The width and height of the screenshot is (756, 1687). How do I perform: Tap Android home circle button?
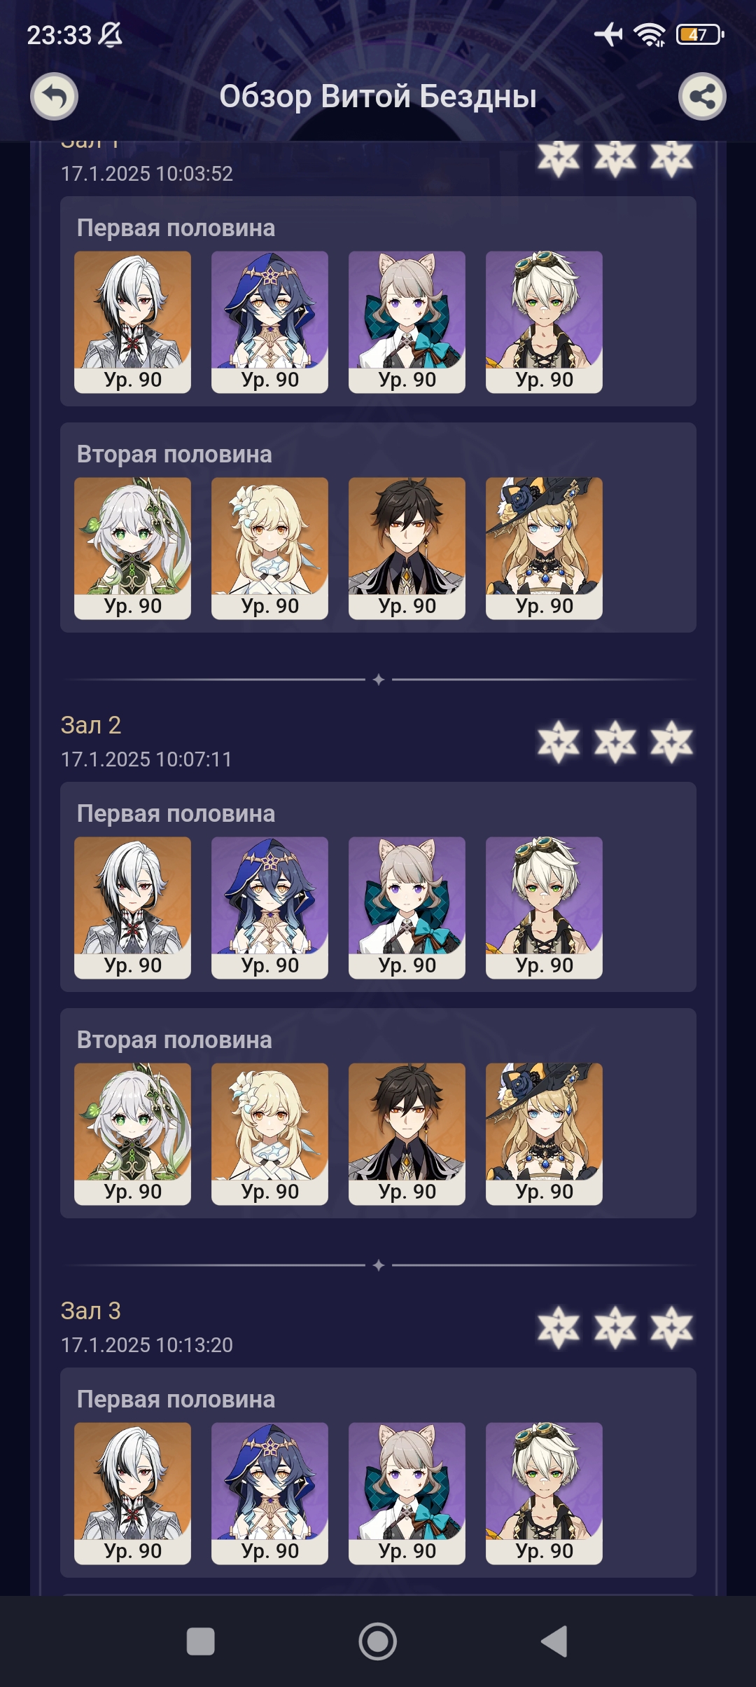point(378,1641)
